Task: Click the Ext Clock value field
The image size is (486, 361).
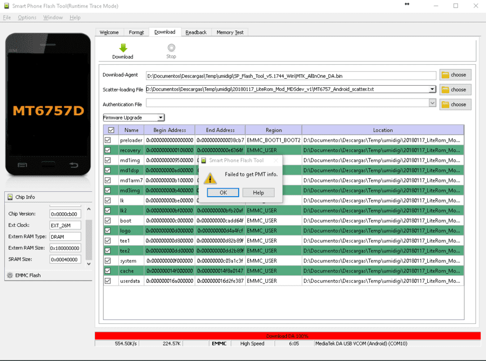Action: 65,225
